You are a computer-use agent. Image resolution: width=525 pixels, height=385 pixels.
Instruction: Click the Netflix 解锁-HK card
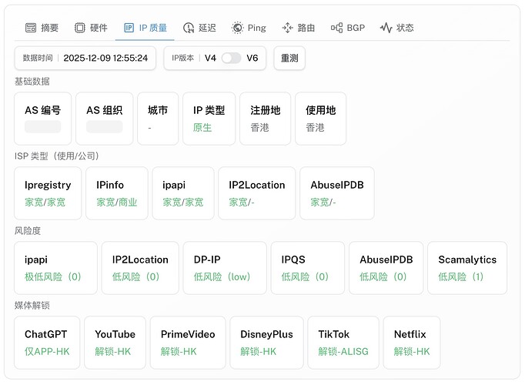[412, 343]
